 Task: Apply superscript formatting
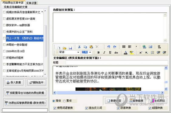141,53
